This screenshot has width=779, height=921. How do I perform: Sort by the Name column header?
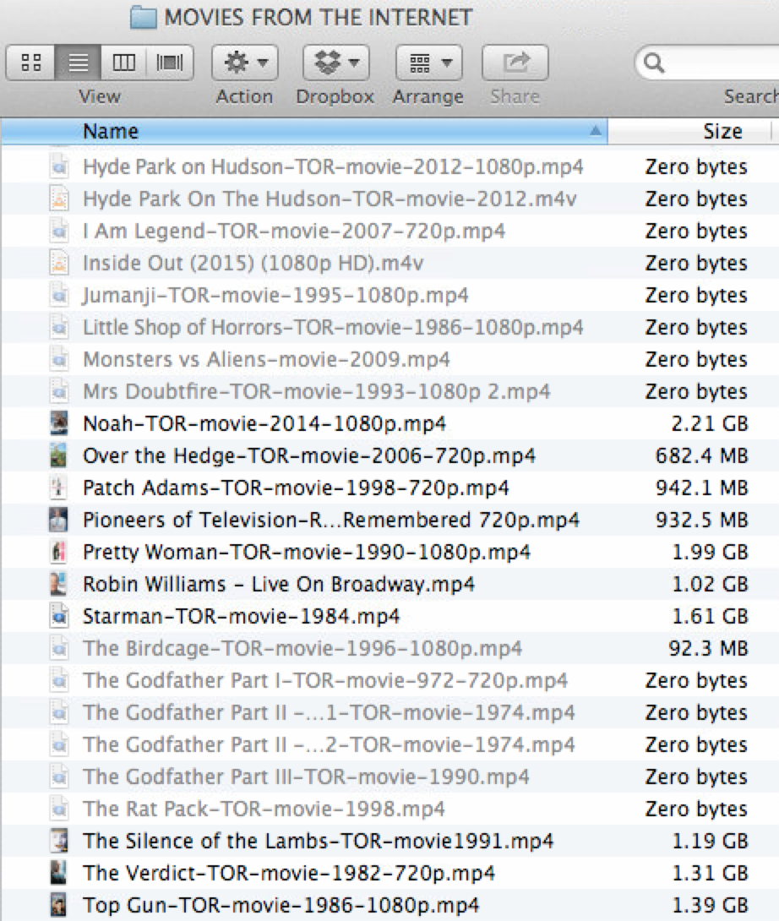304,131
